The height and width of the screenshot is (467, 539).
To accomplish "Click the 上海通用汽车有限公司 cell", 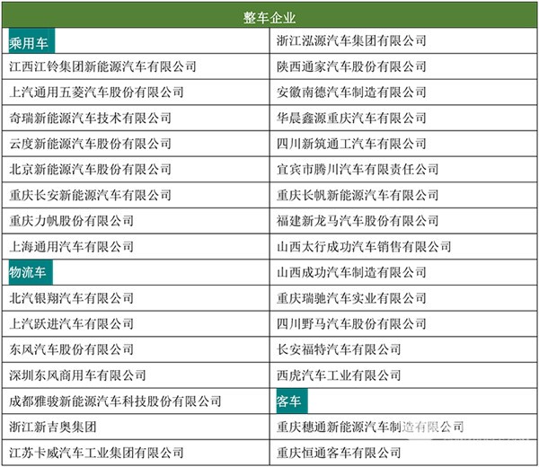I will pyautogui.click(x=71, y=246).
